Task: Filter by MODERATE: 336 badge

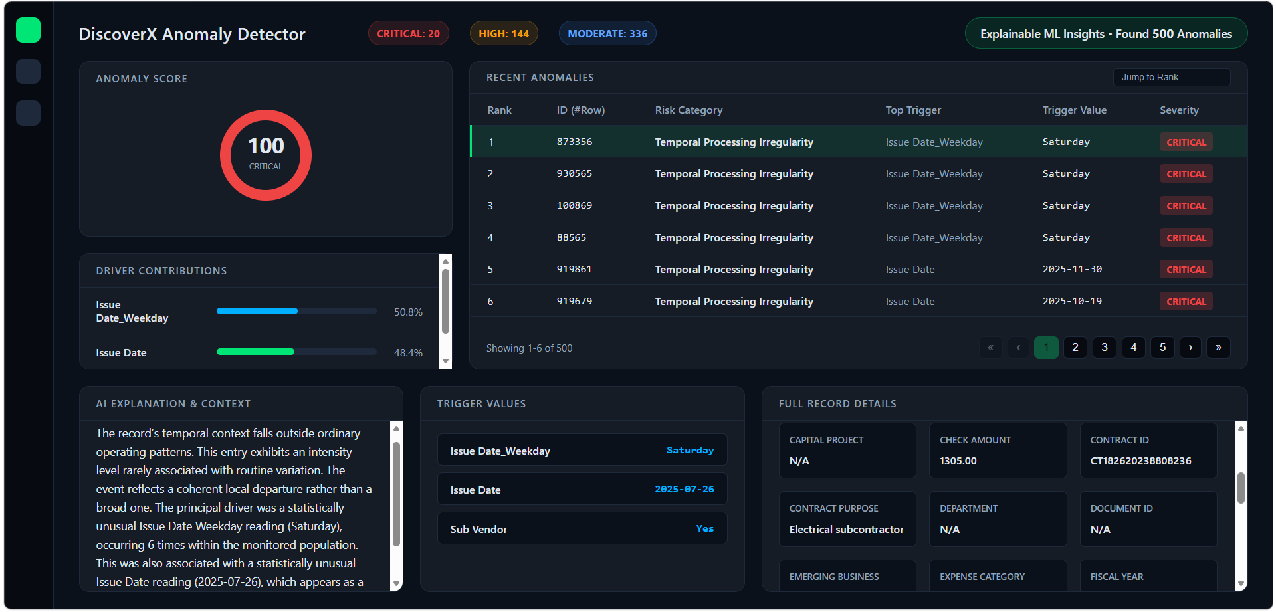Action: coord(607,33)
